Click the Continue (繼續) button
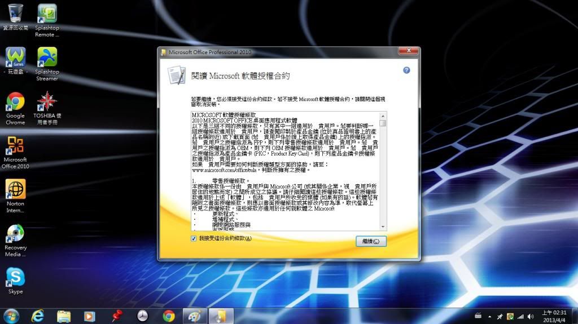 (x=371, y=241)
